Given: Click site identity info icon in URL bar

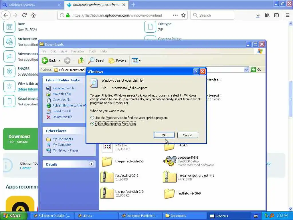Looking at the screenshot, I should [x=62, y=15].
